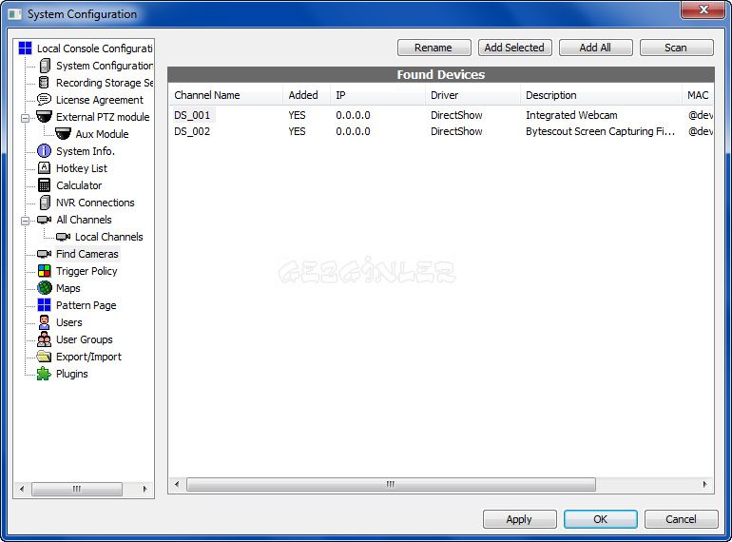Click the Hotkey List letter A icon
This screenshot has height=542, width=732.
pyautogui.click(x=44, y=168)
